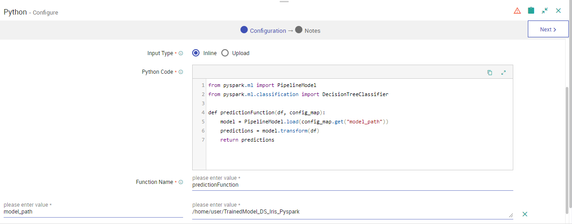
Task: Go to the Notes step
Action: point(308,31)
